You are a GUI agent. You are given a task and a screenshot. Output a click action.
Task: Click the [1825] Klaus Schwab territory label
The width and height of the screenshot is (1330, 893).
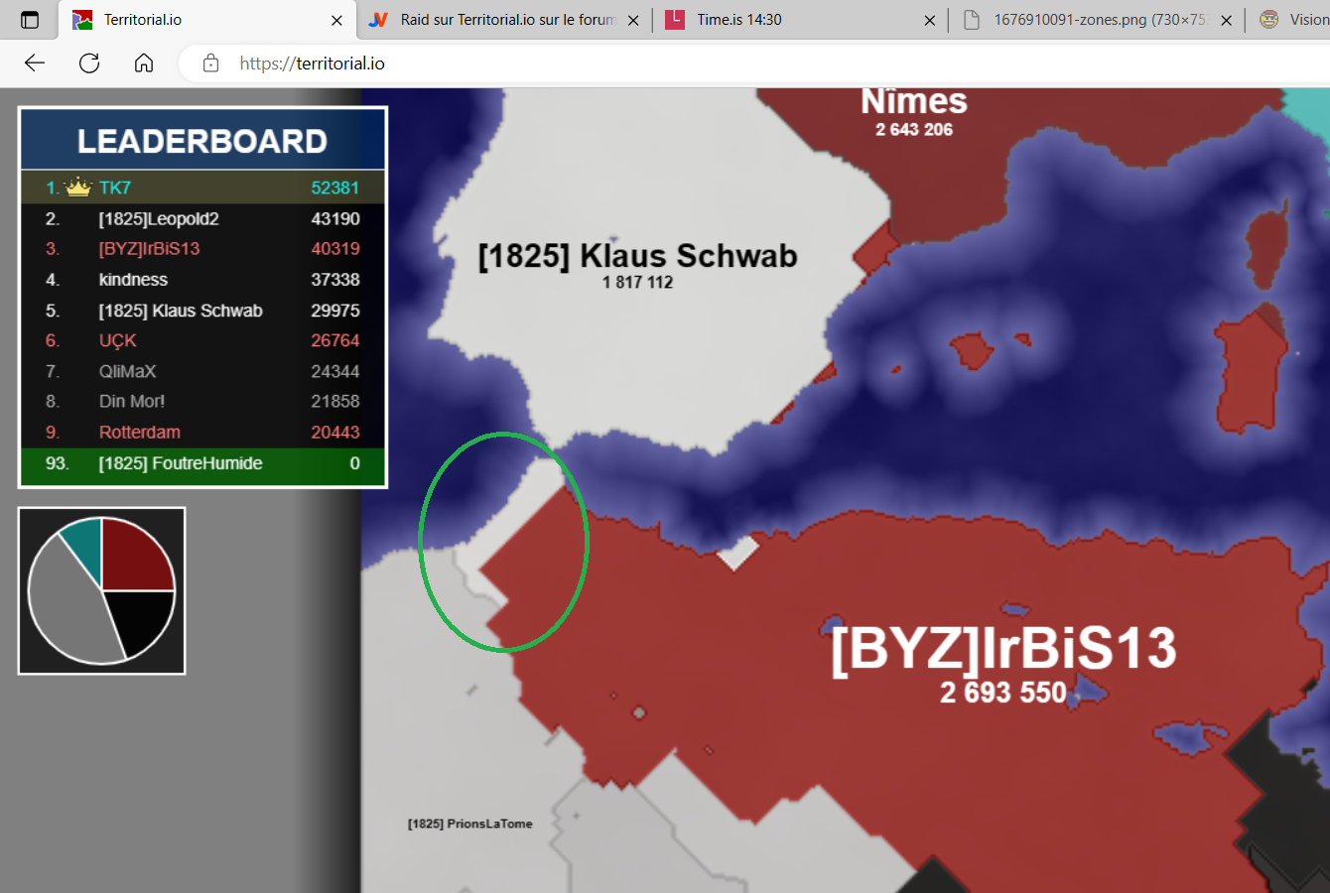pyautogui.click(x=637, y=256)
